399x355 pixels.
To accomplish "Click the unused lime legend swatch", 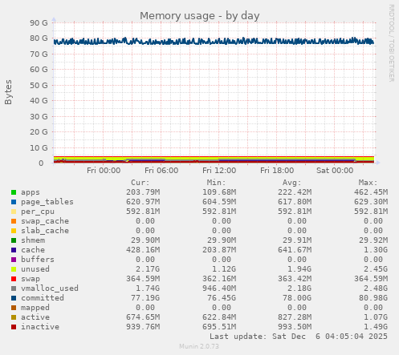I will click(x=14, y=269).
